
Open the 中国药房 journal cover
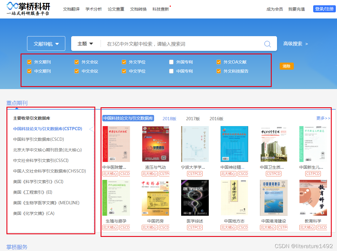click(156, 198)
